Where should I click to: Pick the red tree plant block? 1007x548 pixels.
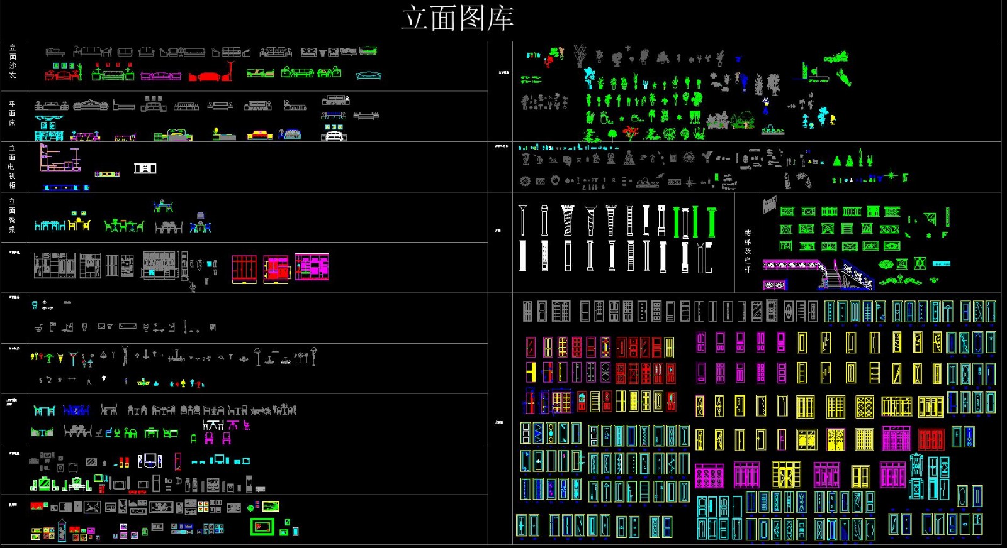pos(629,133)
